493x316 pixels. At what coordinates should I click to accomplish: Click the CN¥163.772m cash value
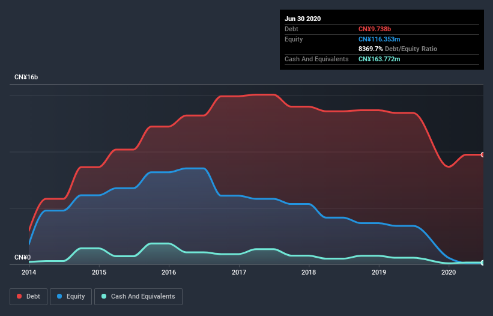(x=379, y=59)
